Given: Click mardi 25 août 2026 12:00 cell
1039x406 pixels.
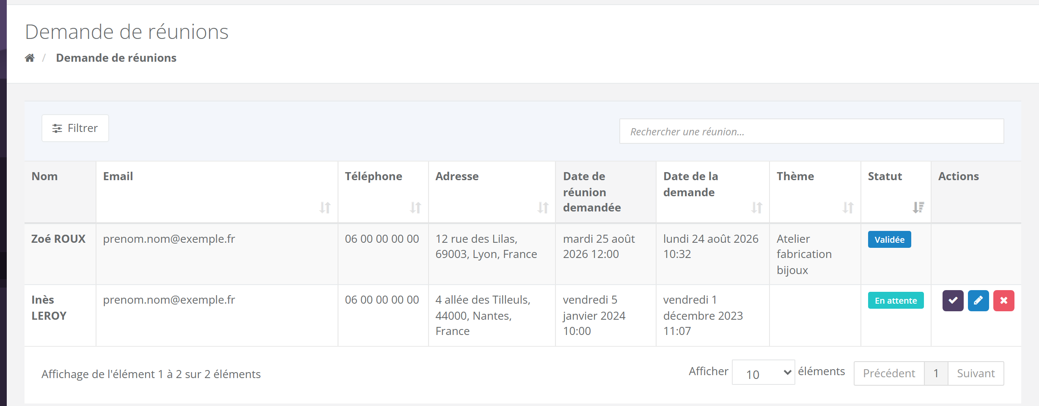Looking at the screenshot, I should click(x=606, y=254).
